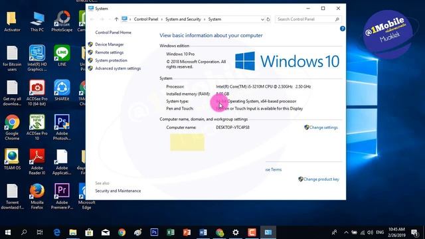Image resolution: width=425 pixels, height=239 pixels.
Task: Open File Explorer from the taskbar
Action: (x=73, y=232)
